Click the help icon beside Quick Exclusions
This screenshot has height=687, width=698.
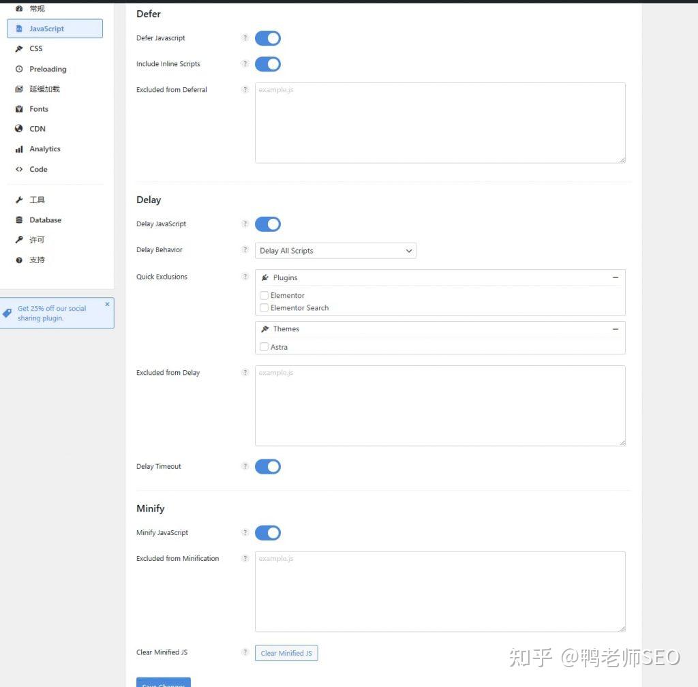click(x=245, y=277)
